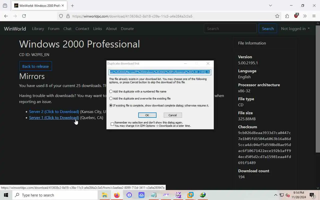Viewport: 320px width, 200px height.
Task: Select the WinWorld Windows 2000 tab
Action: (39, 5)
